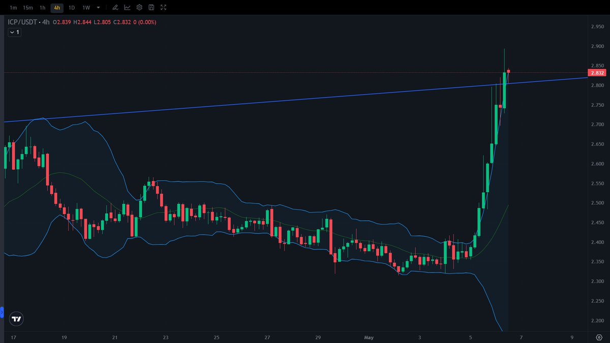This screenshot has width=610, height=343.
Task: Open chart settings gear in top toolbar
Action: 139,8
